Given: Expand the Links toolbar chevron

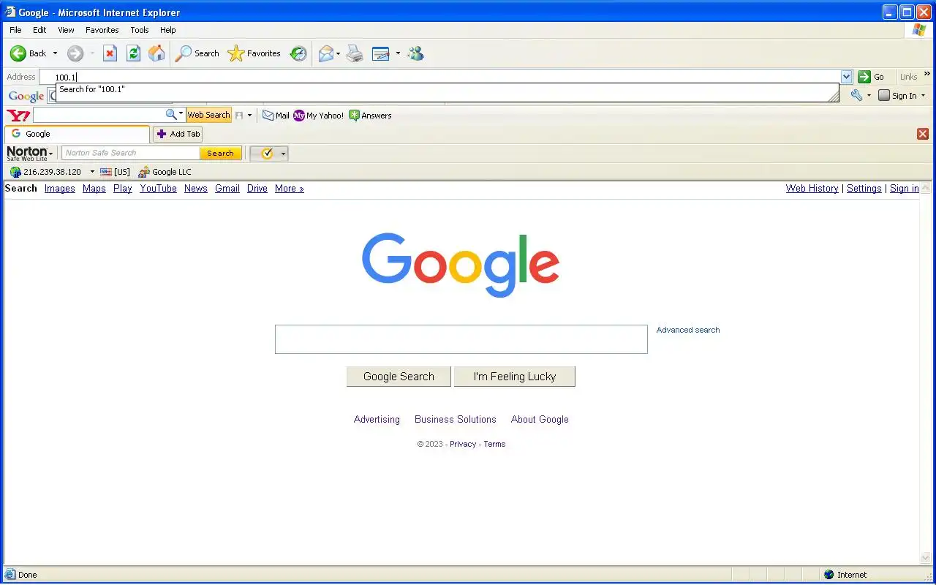Looking at the screenshot, I should click(x=927, y=75).
